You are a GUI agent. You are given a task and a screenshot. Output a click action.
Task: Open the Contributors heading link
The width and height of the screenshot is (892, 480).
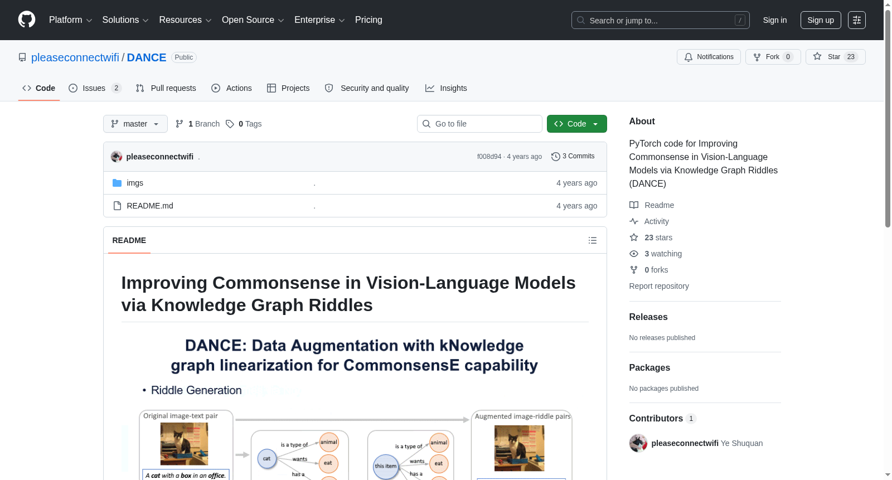pos(662,418)
